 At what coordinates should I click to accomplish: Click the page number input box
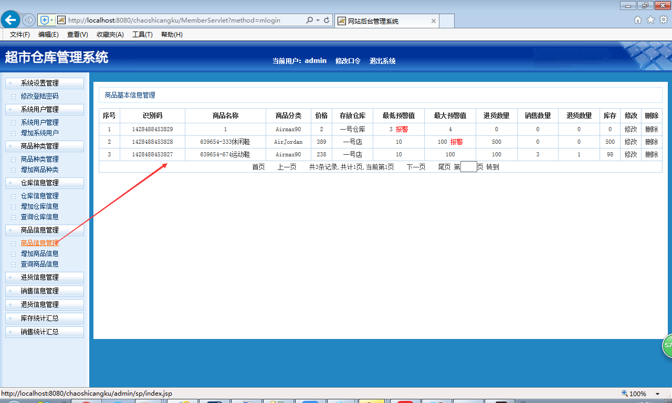pos(468,167)
